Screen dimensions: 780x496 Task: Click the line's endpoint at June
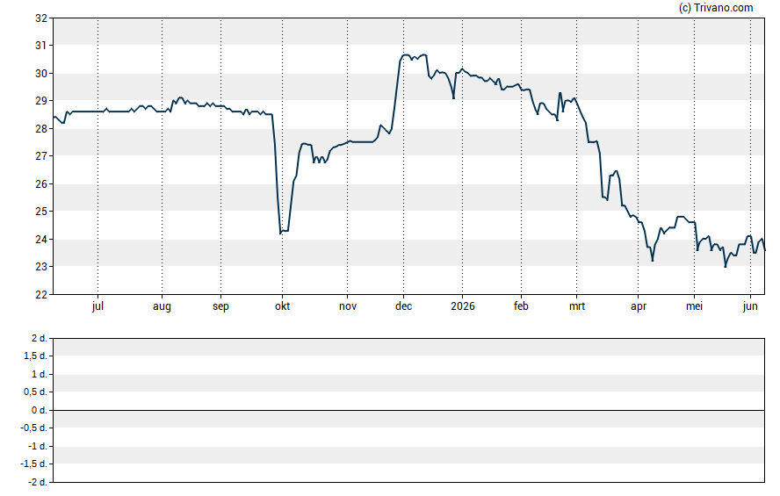[x=764, y=250]
